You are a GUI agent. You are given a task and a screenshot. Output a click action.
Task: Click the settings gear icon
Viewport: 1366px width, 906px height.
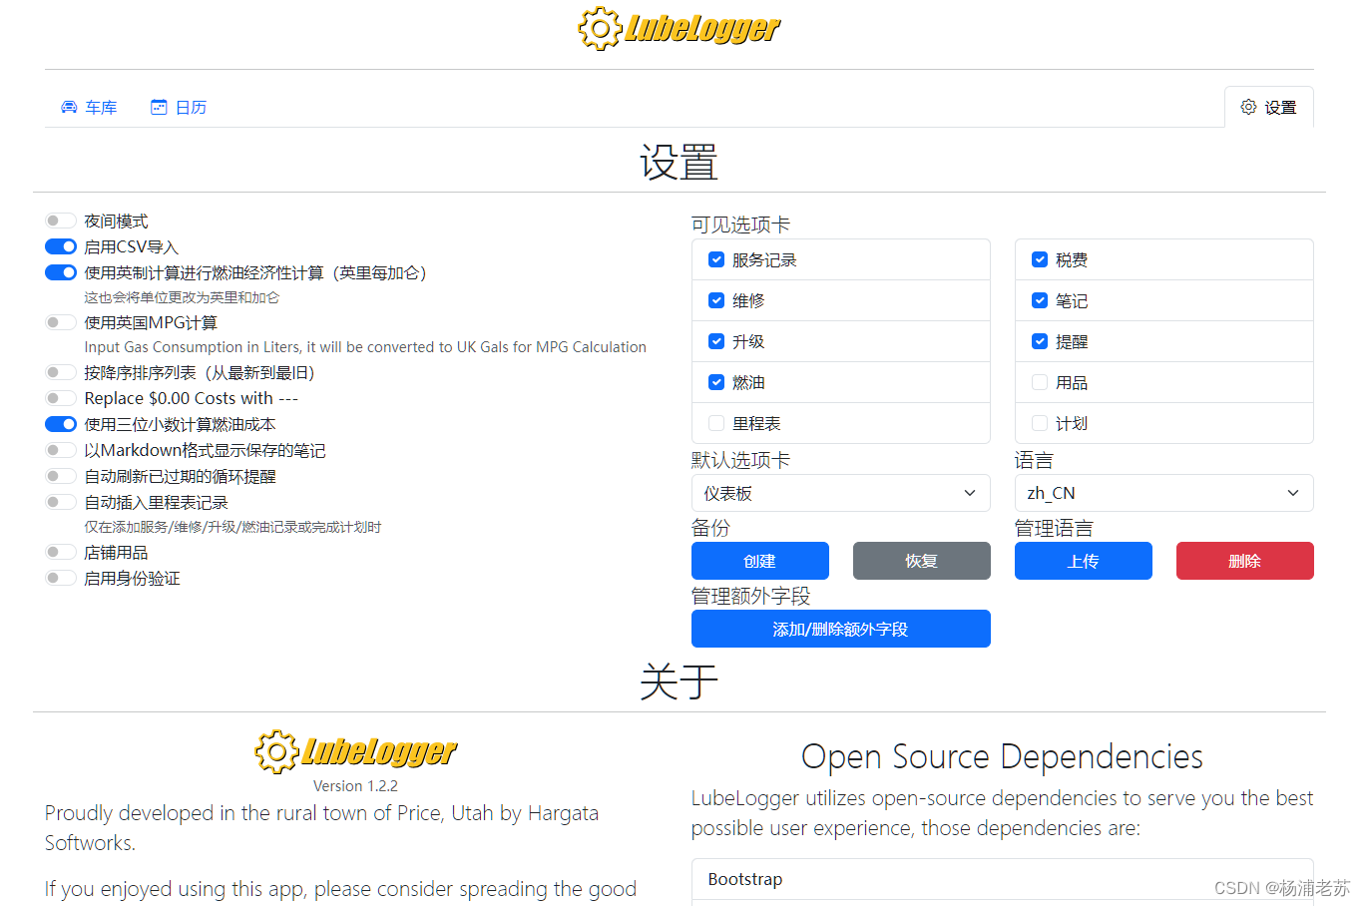tap(1248, 107)
